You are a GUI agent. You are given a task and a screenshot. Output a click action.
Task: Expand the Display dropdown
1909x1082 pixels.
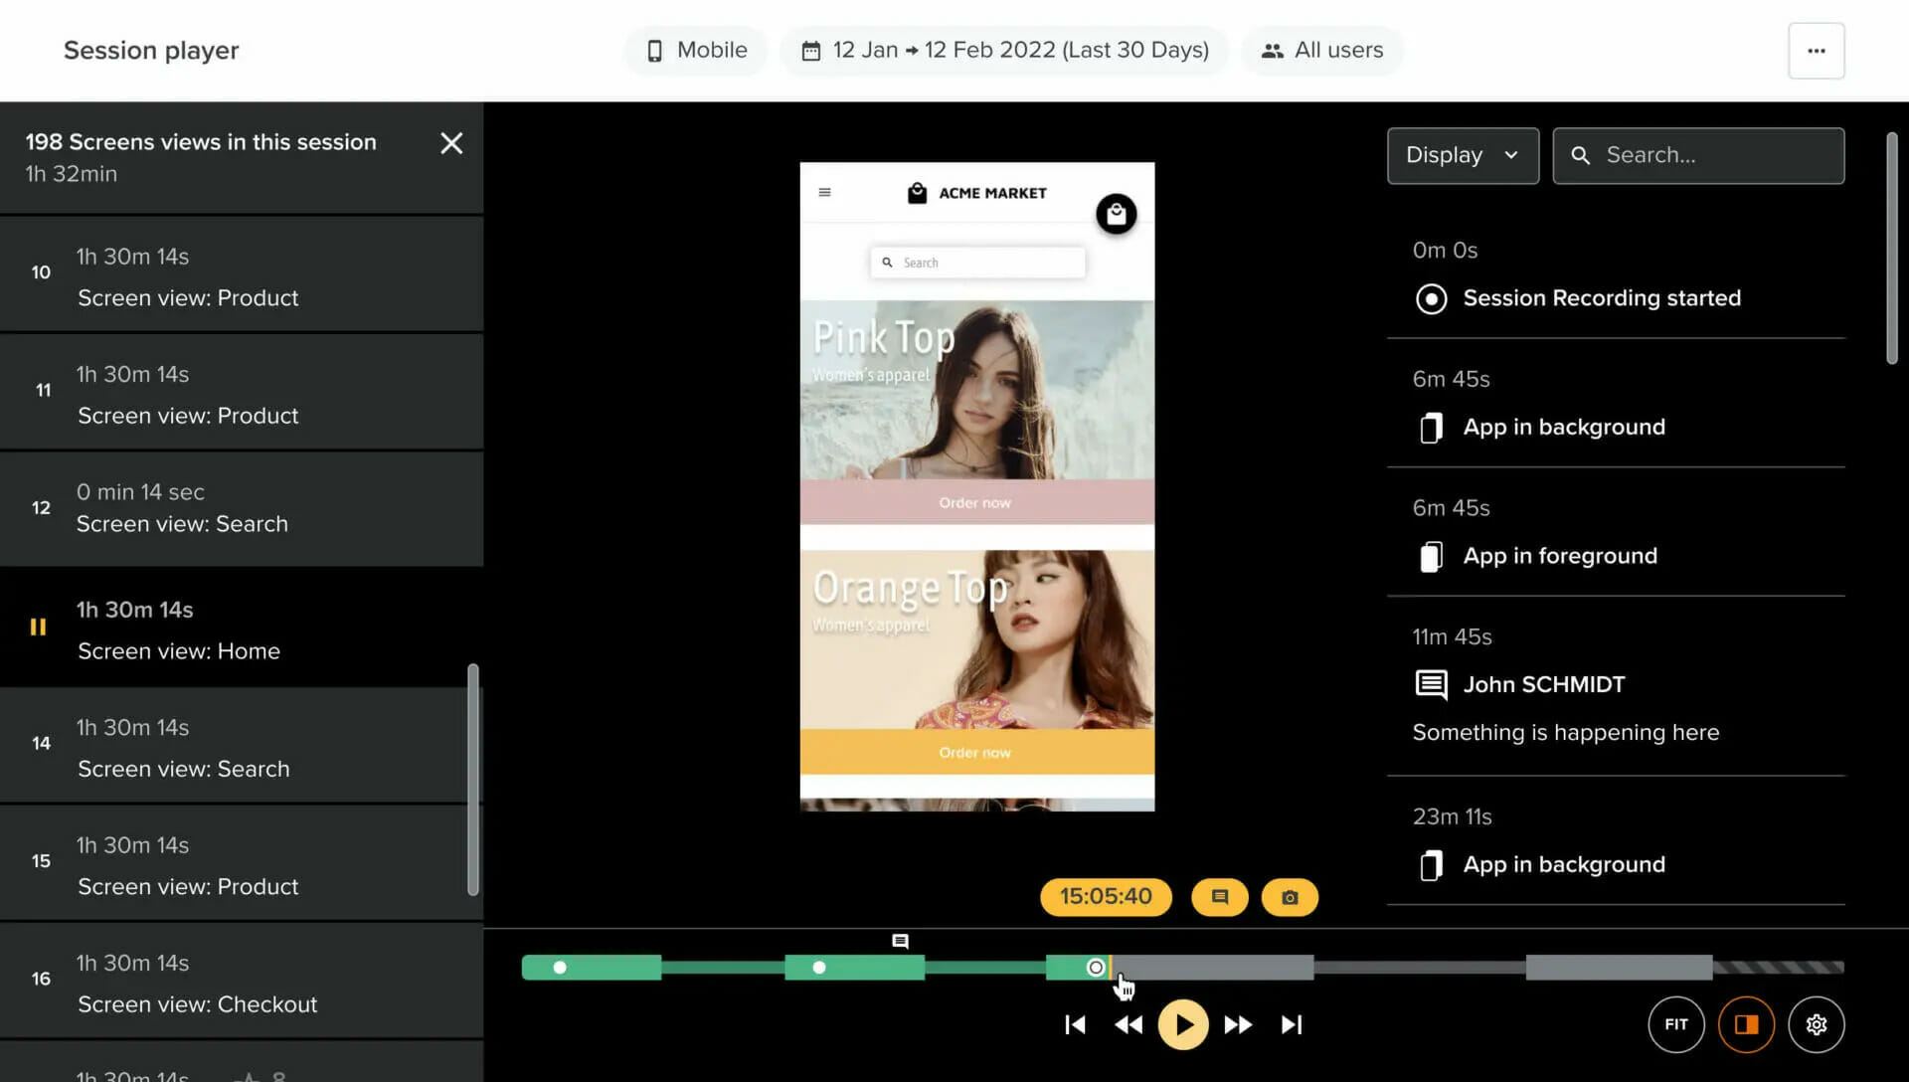pos(1463,155)
